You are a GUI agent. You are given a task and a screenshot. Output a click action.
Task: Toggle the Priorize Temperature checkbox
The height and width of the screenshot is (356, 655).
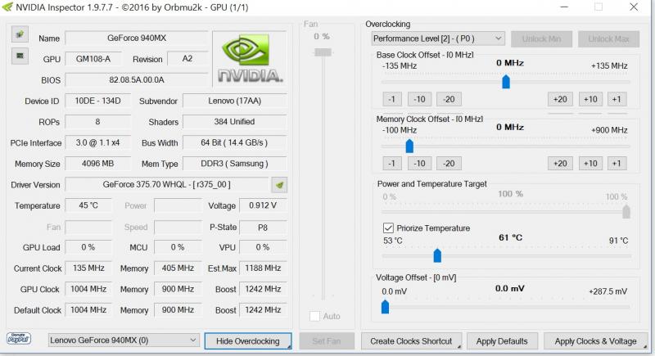pyautogui.click(x=388, y=228)
